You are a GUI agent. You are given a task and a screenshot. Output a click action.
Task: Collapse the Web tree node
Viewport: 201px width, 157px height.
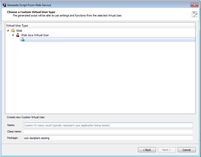(8, 31)
